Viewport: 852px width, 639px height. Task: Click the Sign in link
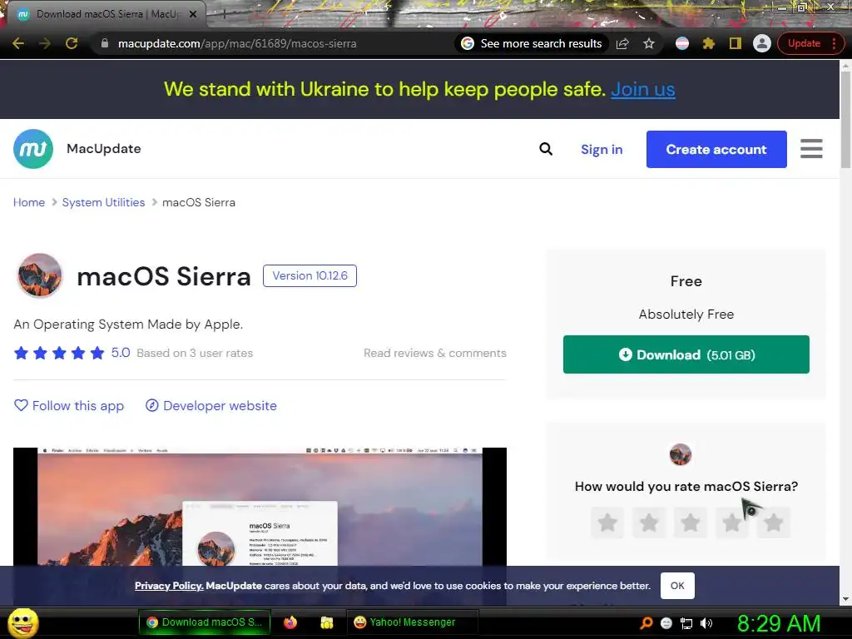coord(602,150)
